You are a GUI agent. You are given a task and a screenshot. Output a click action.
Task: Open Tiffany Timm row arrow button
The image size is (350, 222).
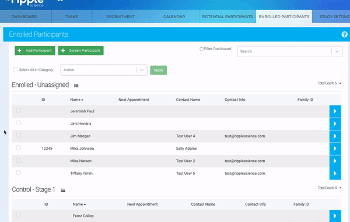(x=335, y=174)
